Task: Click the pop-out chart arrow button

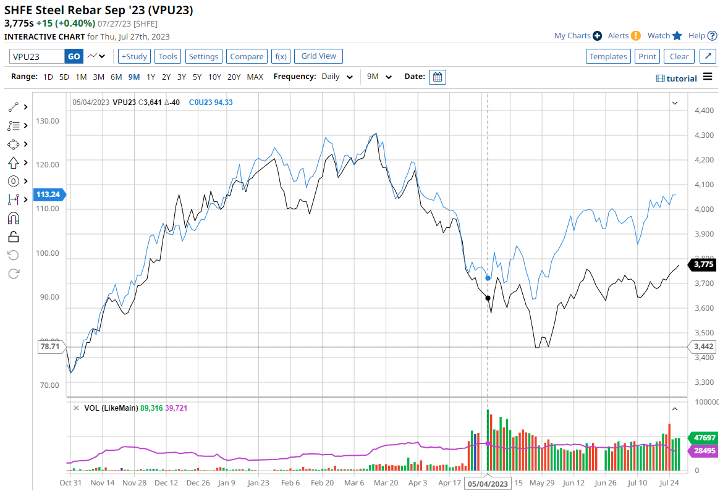Action: (708, 56)
